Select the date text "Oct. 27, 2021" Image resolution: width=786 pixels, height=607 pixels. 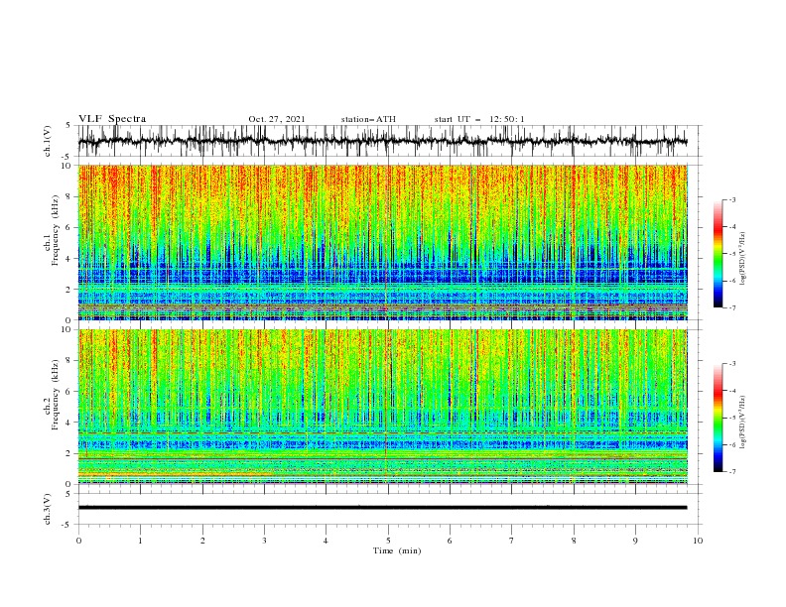(x=277, y=119)
